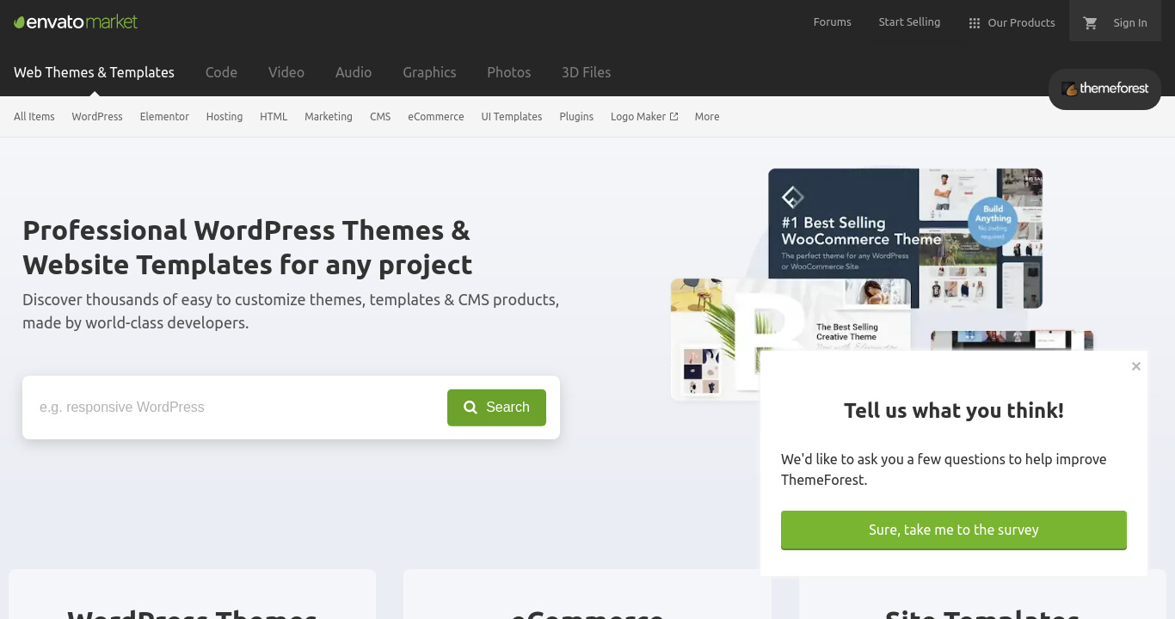Open the Marketing submenu
Viewport: 1175px width, 619px height.
coord(329,117)
